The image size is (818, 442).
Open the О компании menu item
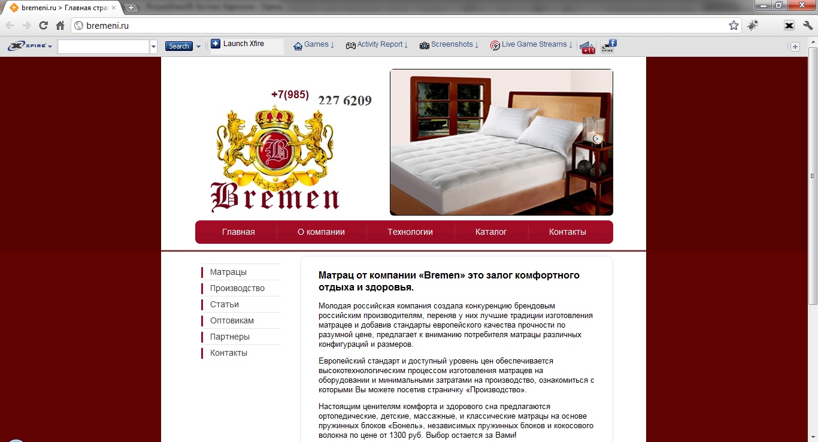coord(321,232)
